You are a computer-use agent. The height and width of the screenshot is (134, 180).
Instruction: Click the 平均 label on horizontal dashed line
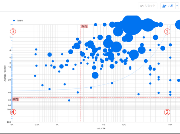(x=15, y=99)
